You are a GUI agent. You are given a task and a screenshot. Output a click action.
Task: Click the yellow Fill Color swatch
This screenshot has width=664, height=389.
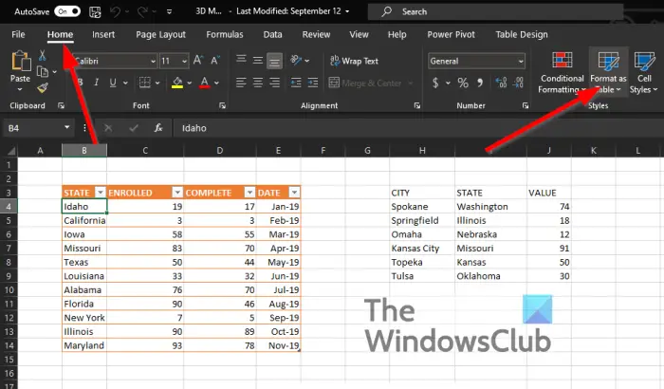click(x=177, y=83)
